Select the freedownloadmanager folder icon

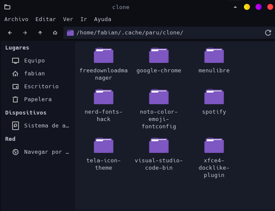click(104, 55)
